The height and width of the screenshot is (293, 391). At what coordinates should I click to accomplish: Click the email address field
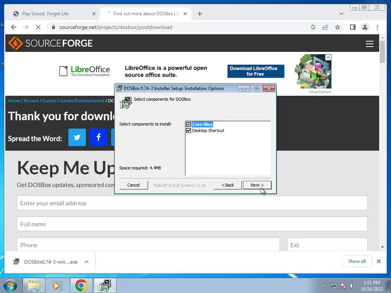click(x=192, y=203)
